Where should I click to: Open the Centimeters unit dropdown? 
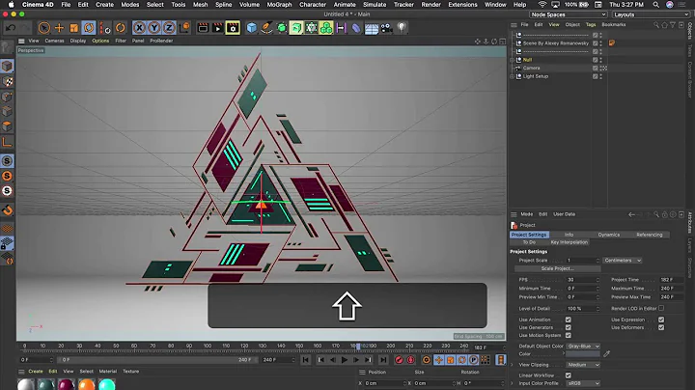(x=623, y=260)
